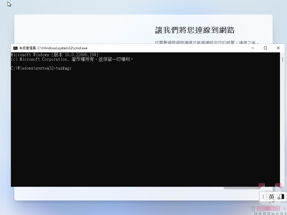Click the '系統管理員: C:\Windows\system32\cmd.exe' title text
Viewport: 287px width, 215px height.
tap(53, 48)
